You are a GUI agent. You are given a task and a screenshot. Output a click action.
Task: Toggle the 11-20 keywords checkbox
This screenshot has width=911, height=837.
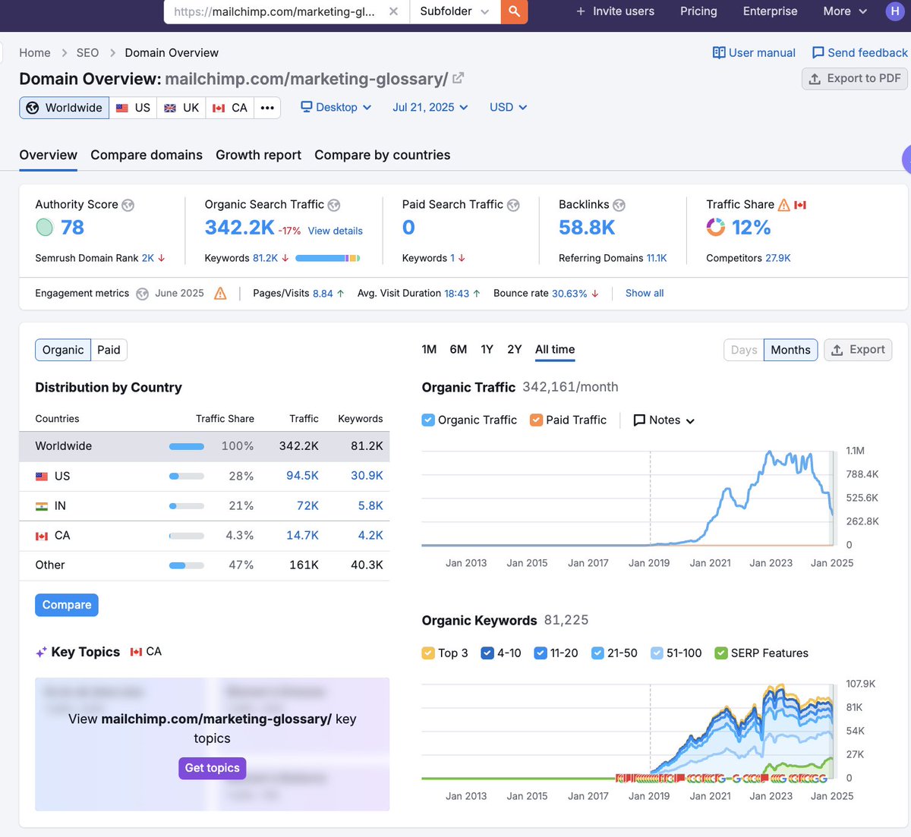[x=541, y=653]
